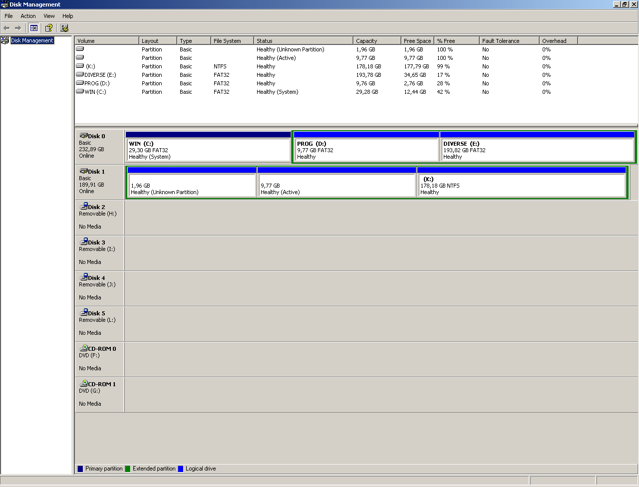Click the 28 % free value
Screen dimensions: 639x487
pos(443,83)
